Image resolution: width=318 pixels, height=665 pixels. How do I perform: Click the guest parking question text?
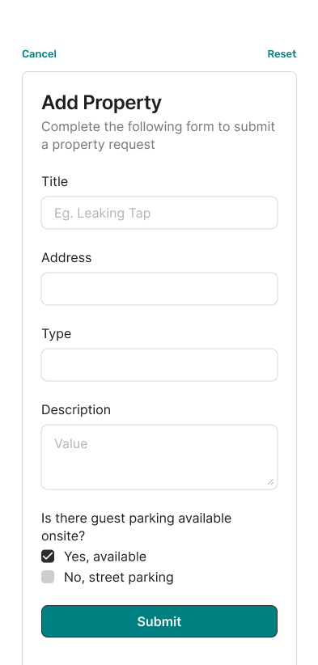(x=137, y=527)
